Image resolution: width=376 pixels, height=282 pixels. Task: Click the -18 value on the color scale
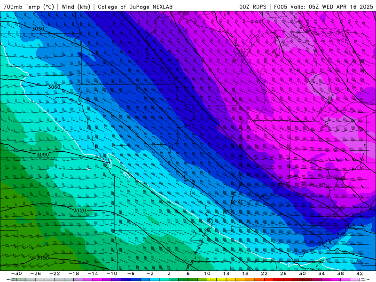(x=74, y=274)
